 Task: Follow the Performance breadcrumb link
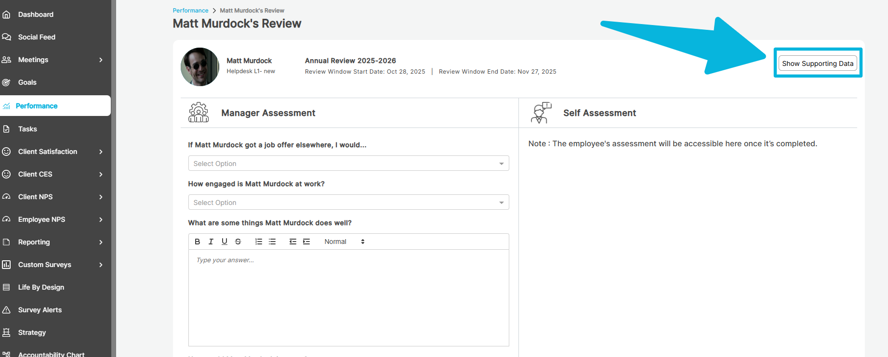[x=190, y=11]
